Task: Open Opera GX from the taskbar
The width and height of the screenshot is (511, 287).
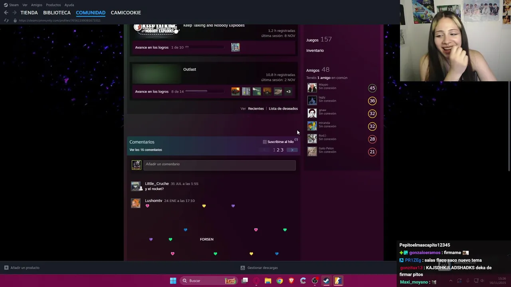Action: pyautogui.click(x=256, y=281)
